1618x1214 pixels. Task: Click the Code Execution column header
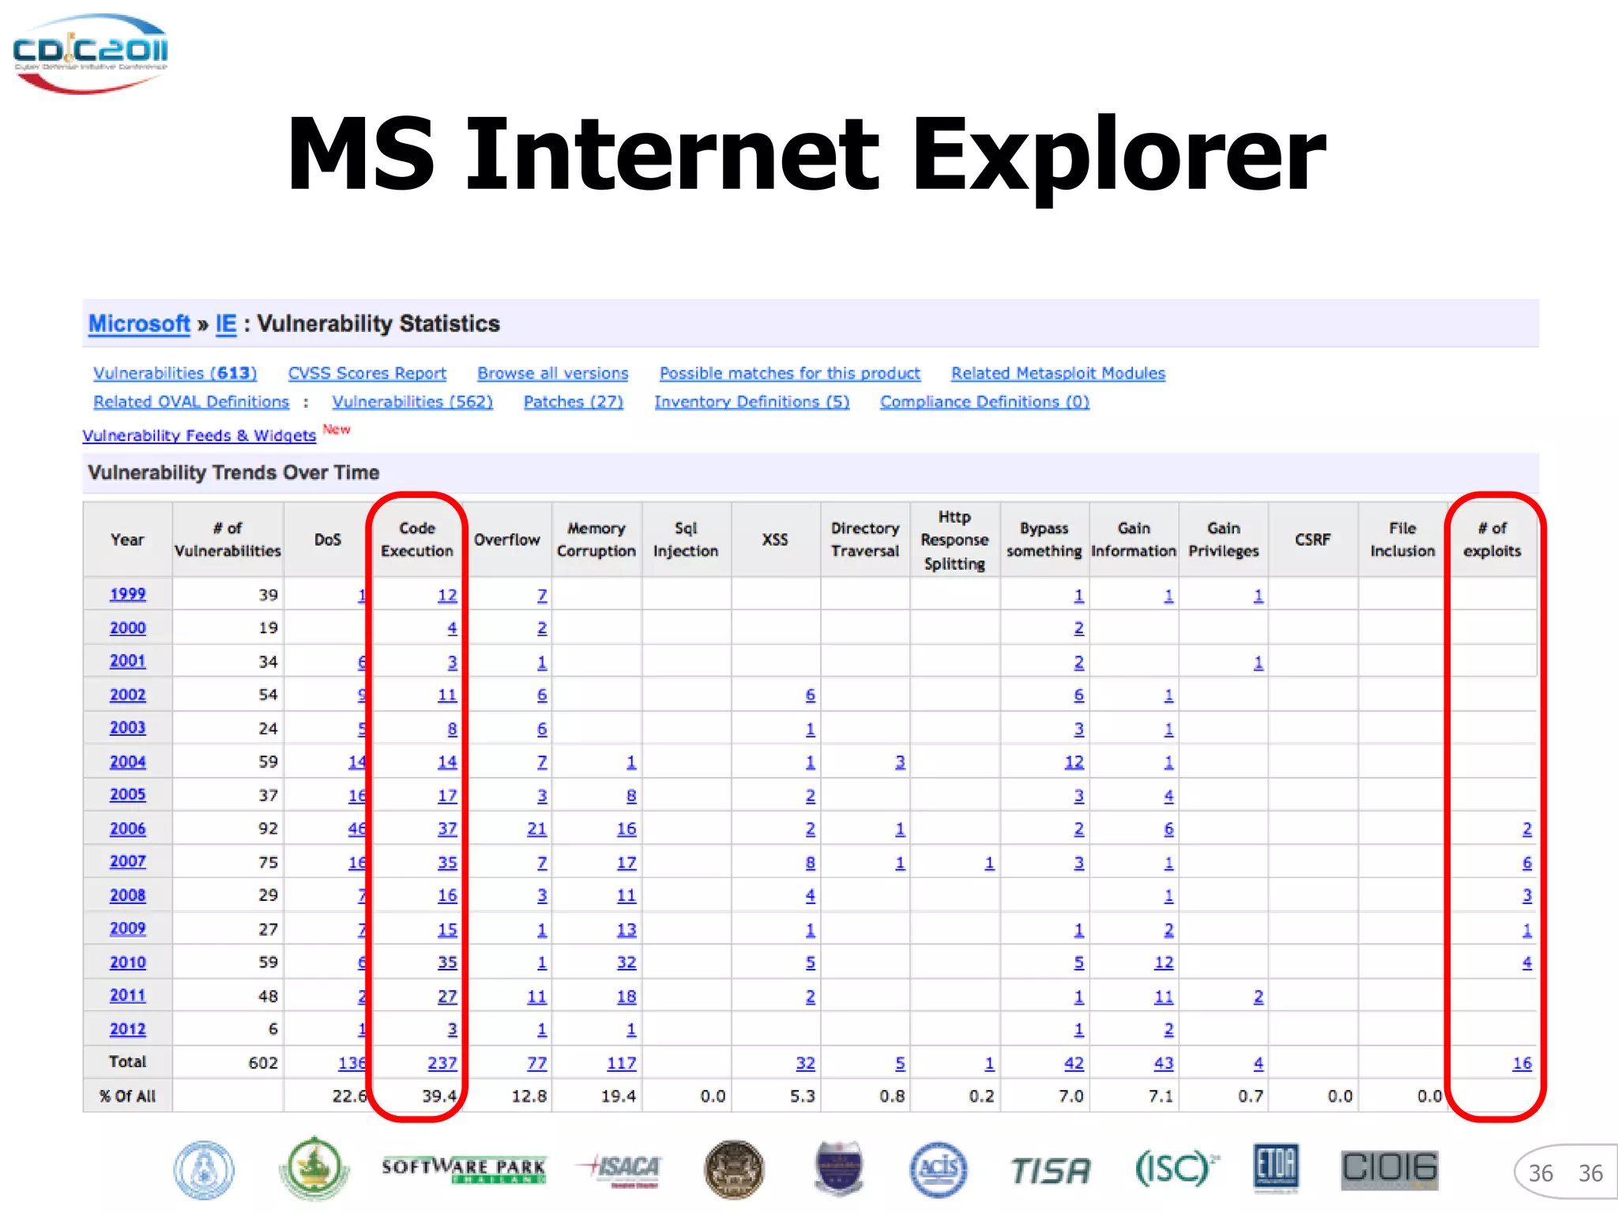coord(417,540)
